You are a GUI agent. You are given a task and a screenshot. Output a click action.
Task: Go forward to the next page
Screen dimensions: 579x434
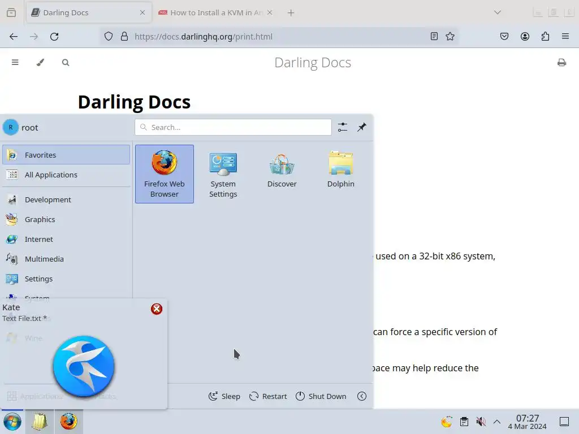pyautogui.click(x=34, y=37)
